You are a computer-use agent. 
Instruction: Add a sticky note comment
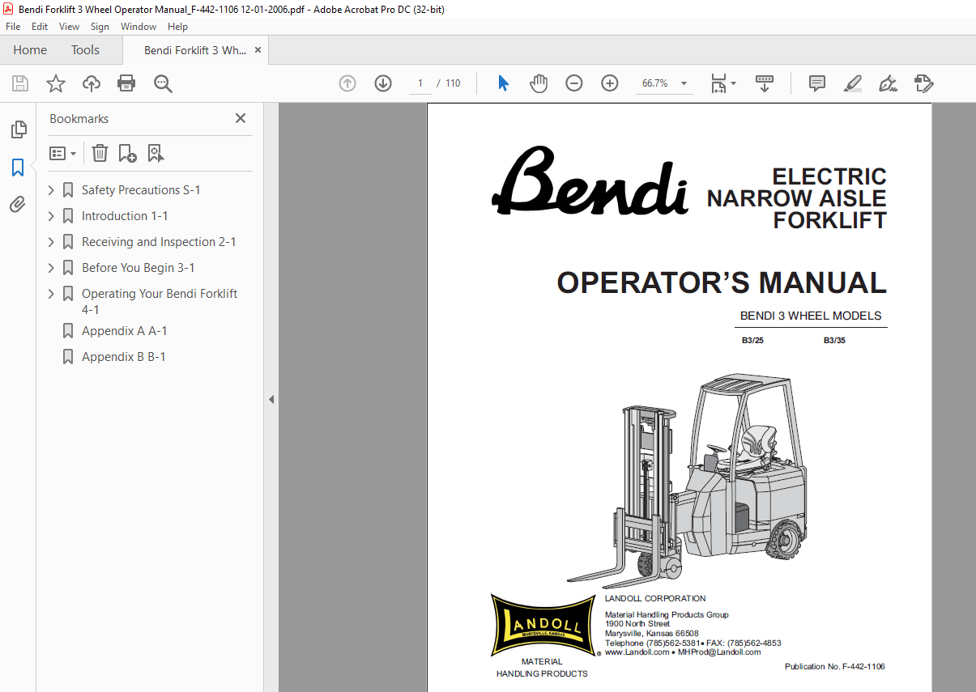(816, 83)
